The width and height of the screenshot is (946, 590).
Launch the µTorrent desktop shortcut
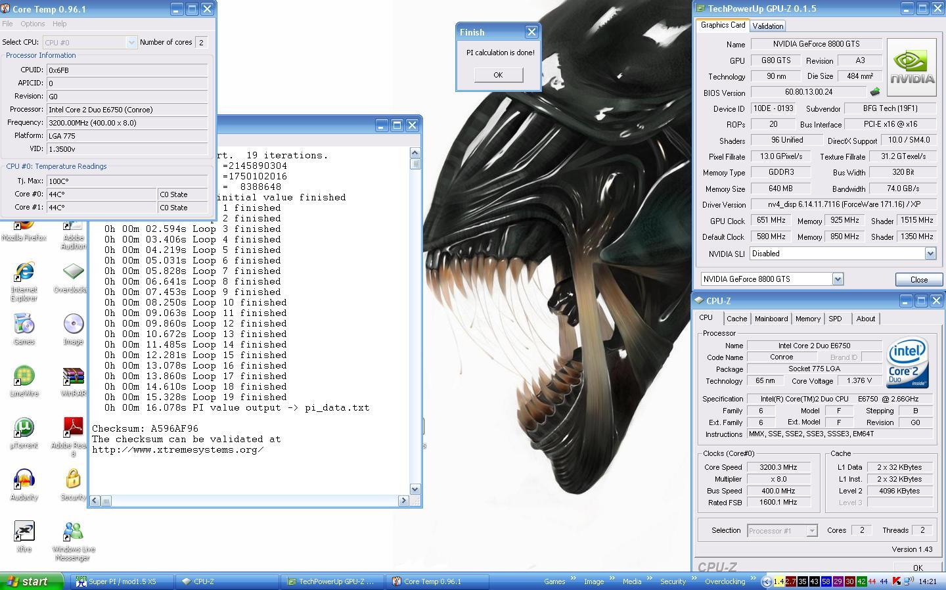pyautogui.click(x=24, y=427)
